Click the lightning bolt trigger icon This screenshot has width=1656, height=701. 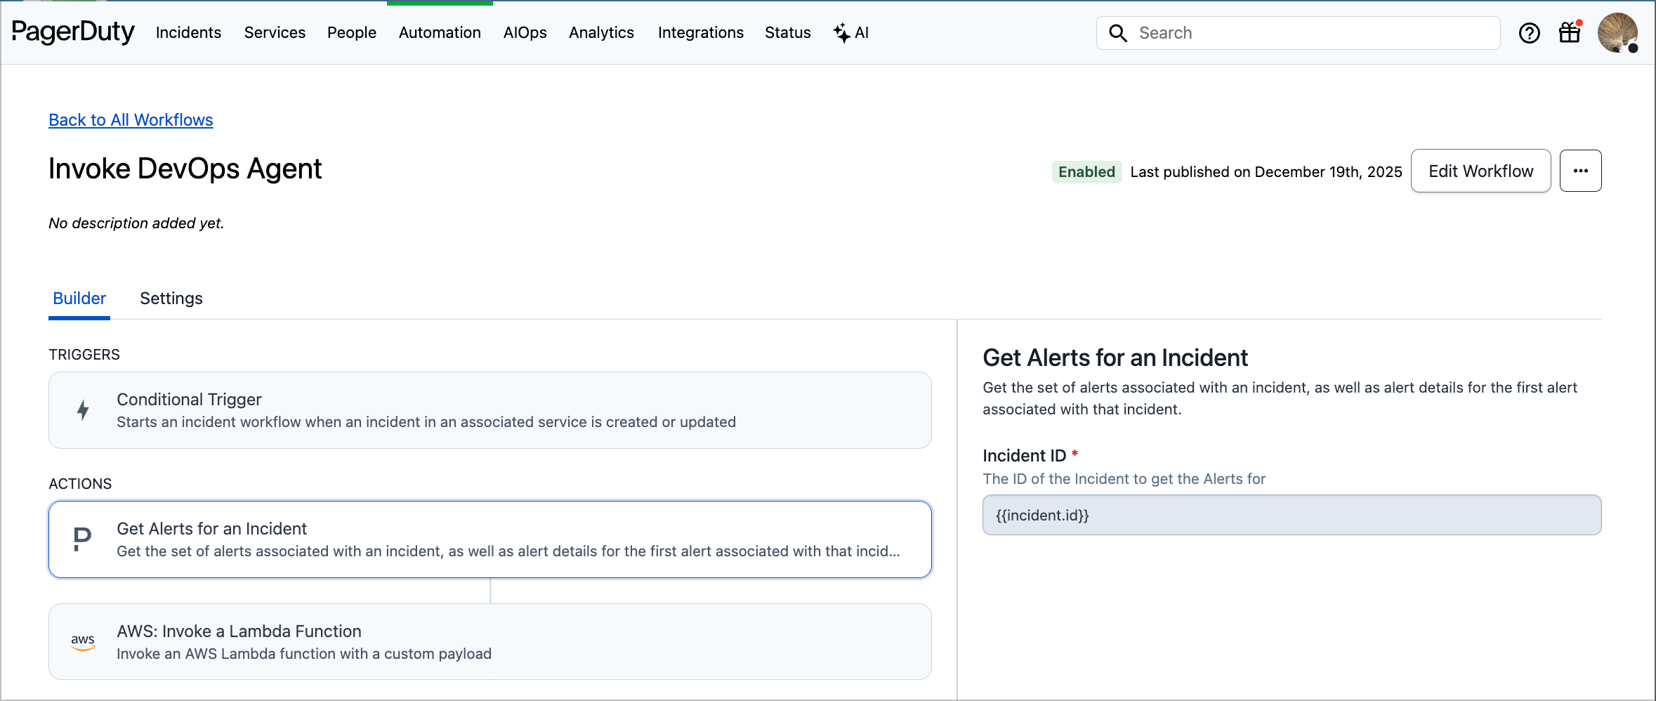(83, 410)
